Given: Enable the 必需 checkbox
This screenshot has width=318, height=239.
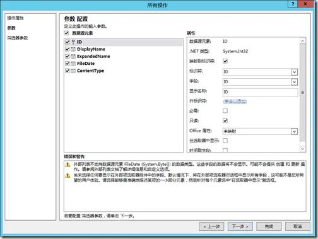Looking at the screenshot, I should coord(225,111).
